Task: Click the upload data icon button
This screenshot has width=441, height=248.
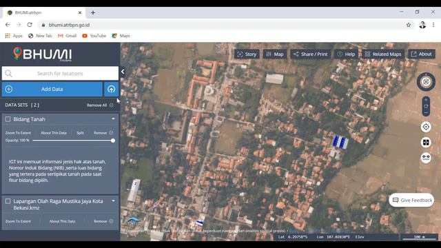Action: click(111, 89)
